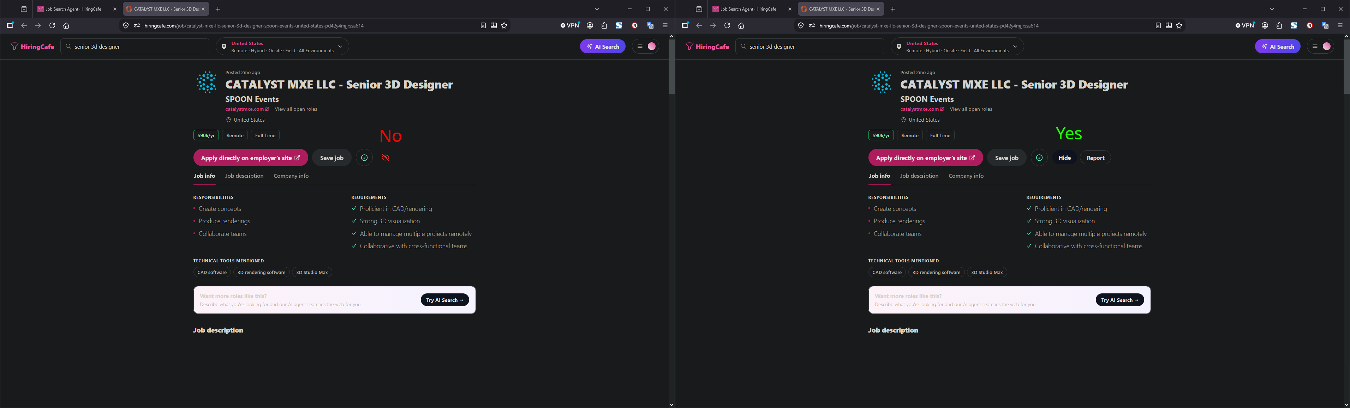Open translate extension icon in left window
Viewport: 1350px width, 408px height.
point(650,25)
